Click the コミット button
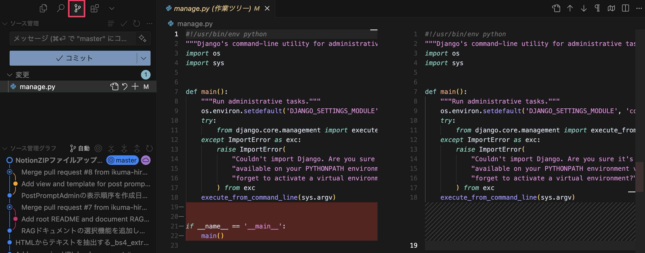This screenshot has height=253, width=645. [x=73, y=58]
